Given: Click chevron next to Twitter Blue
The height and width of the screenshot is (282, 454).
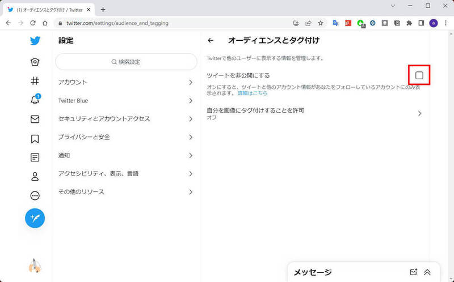Looking at the screenshot, I should (x=191, y=101).
